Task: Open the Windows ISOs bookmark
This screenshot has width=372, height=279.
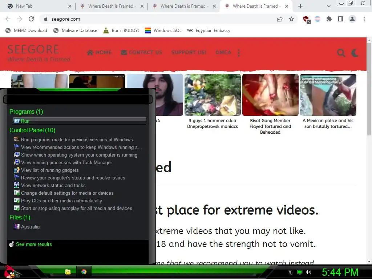Action: coord(163,31)
